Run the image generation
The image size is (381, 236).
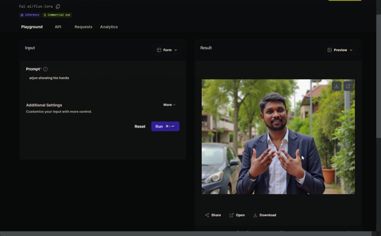(x=165, y=126)
